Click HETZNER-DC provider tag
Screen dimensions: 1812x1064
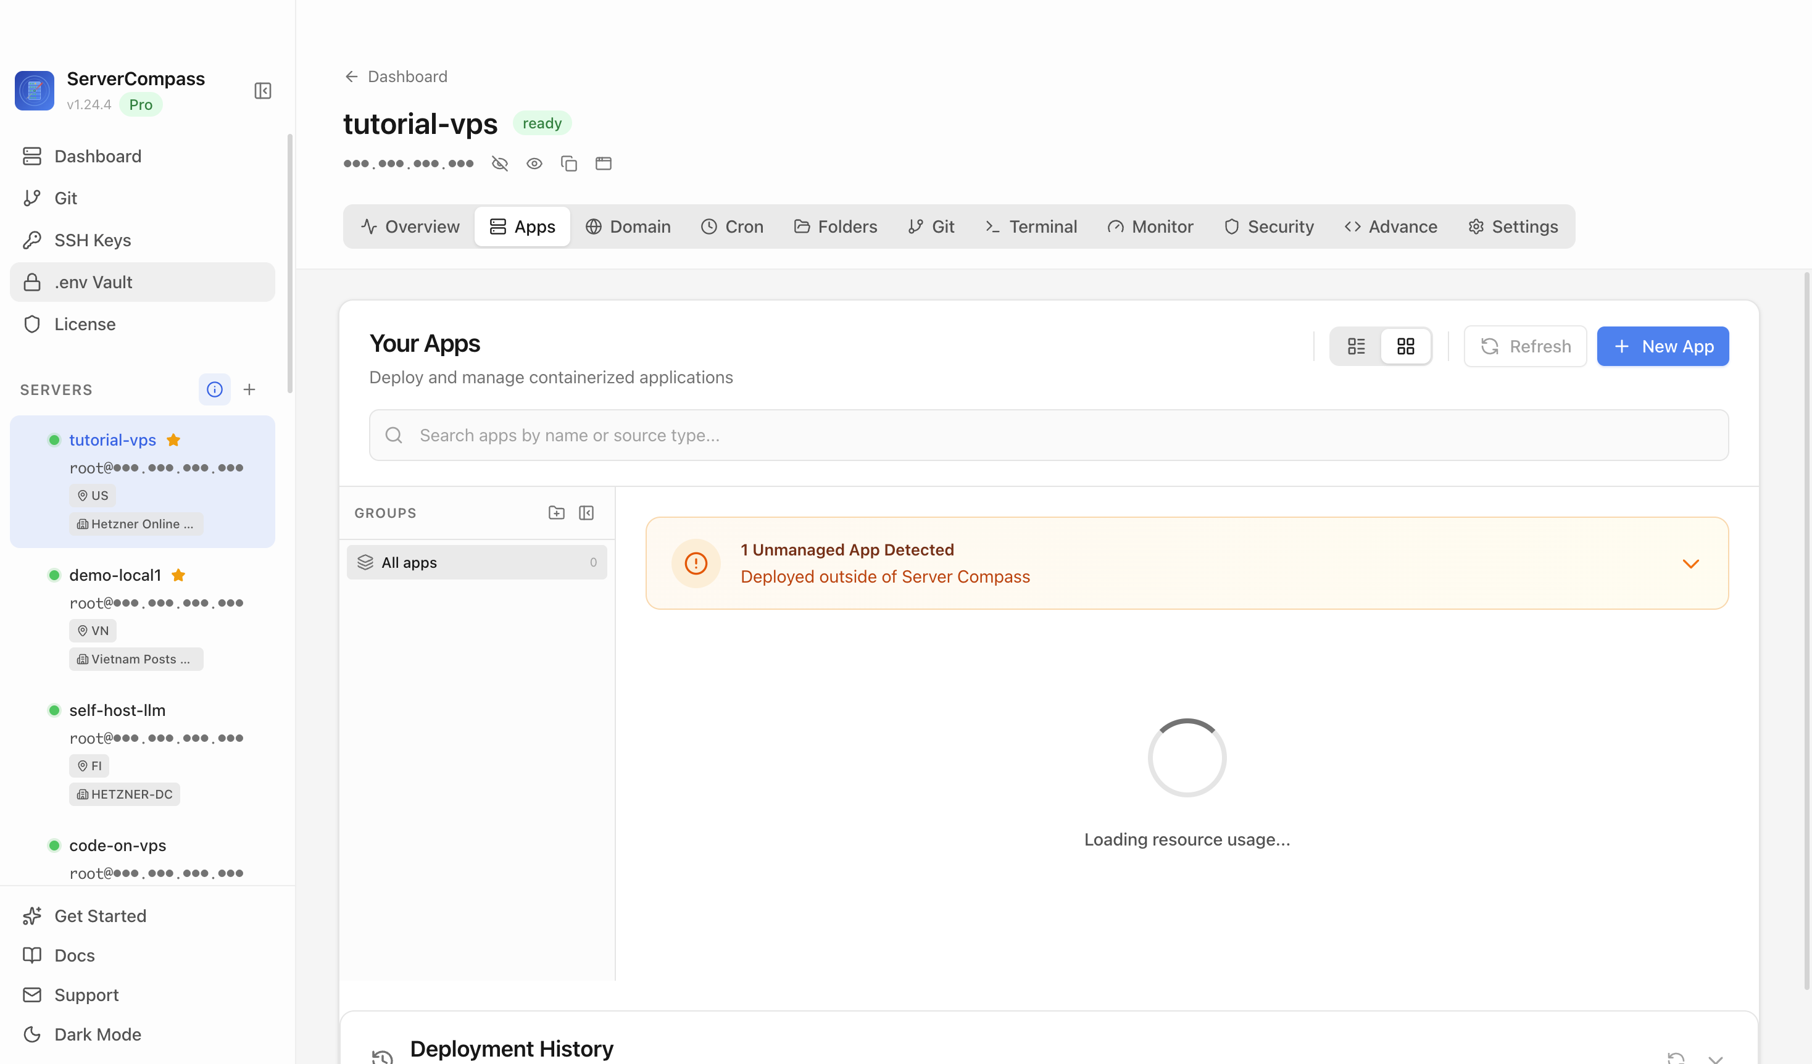pos(125,794)
